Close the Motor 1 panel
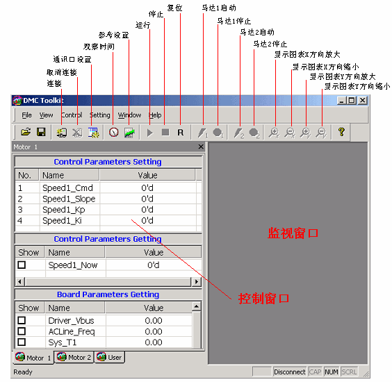 coord(201,147)
